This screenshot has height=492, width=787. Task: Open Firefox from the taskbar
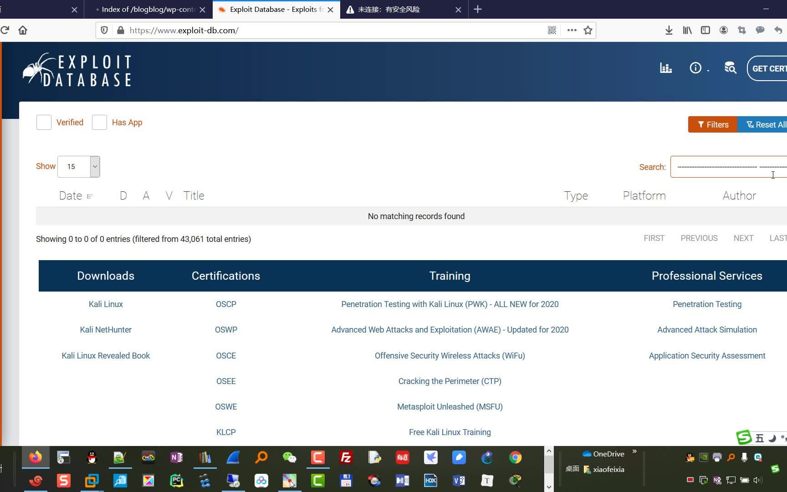(x=35, y=457)
